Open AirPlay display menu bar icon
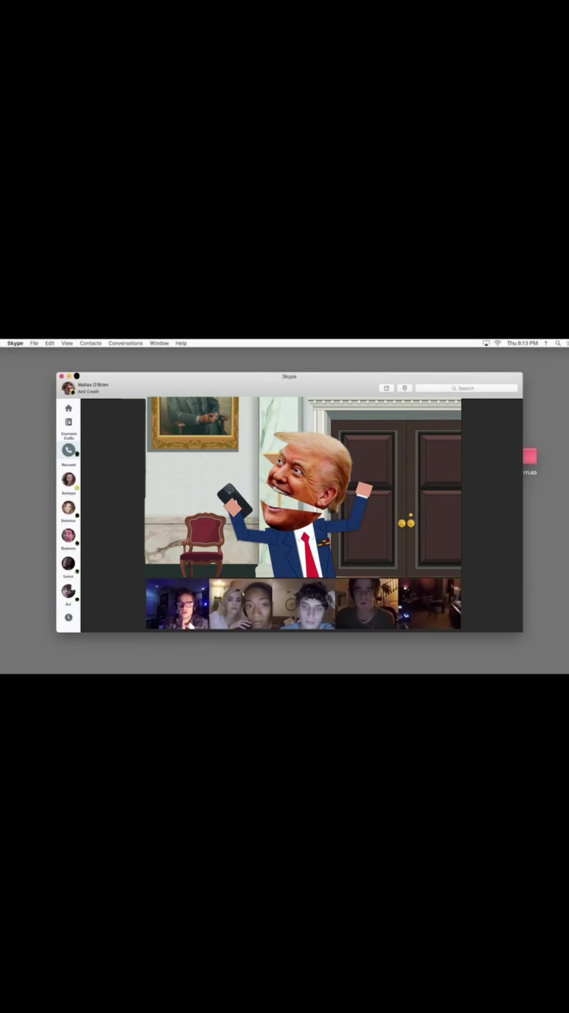The width and height of the screenshot is (569, 1013). [x=486, y=343]
